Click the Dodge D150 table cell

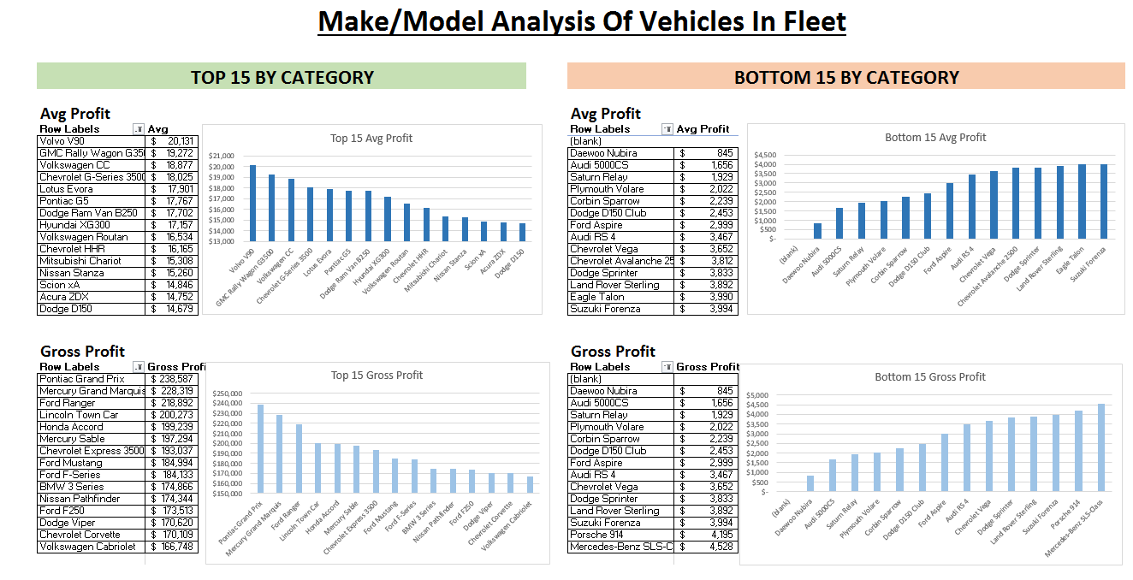click(92, 309)
